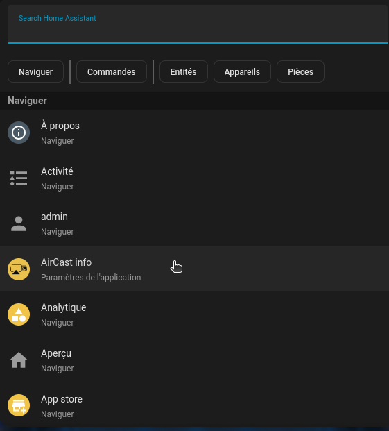This screenshot has width=389, height=431.
Task: Click the Aperçu home icon
Action: point(19,360)
